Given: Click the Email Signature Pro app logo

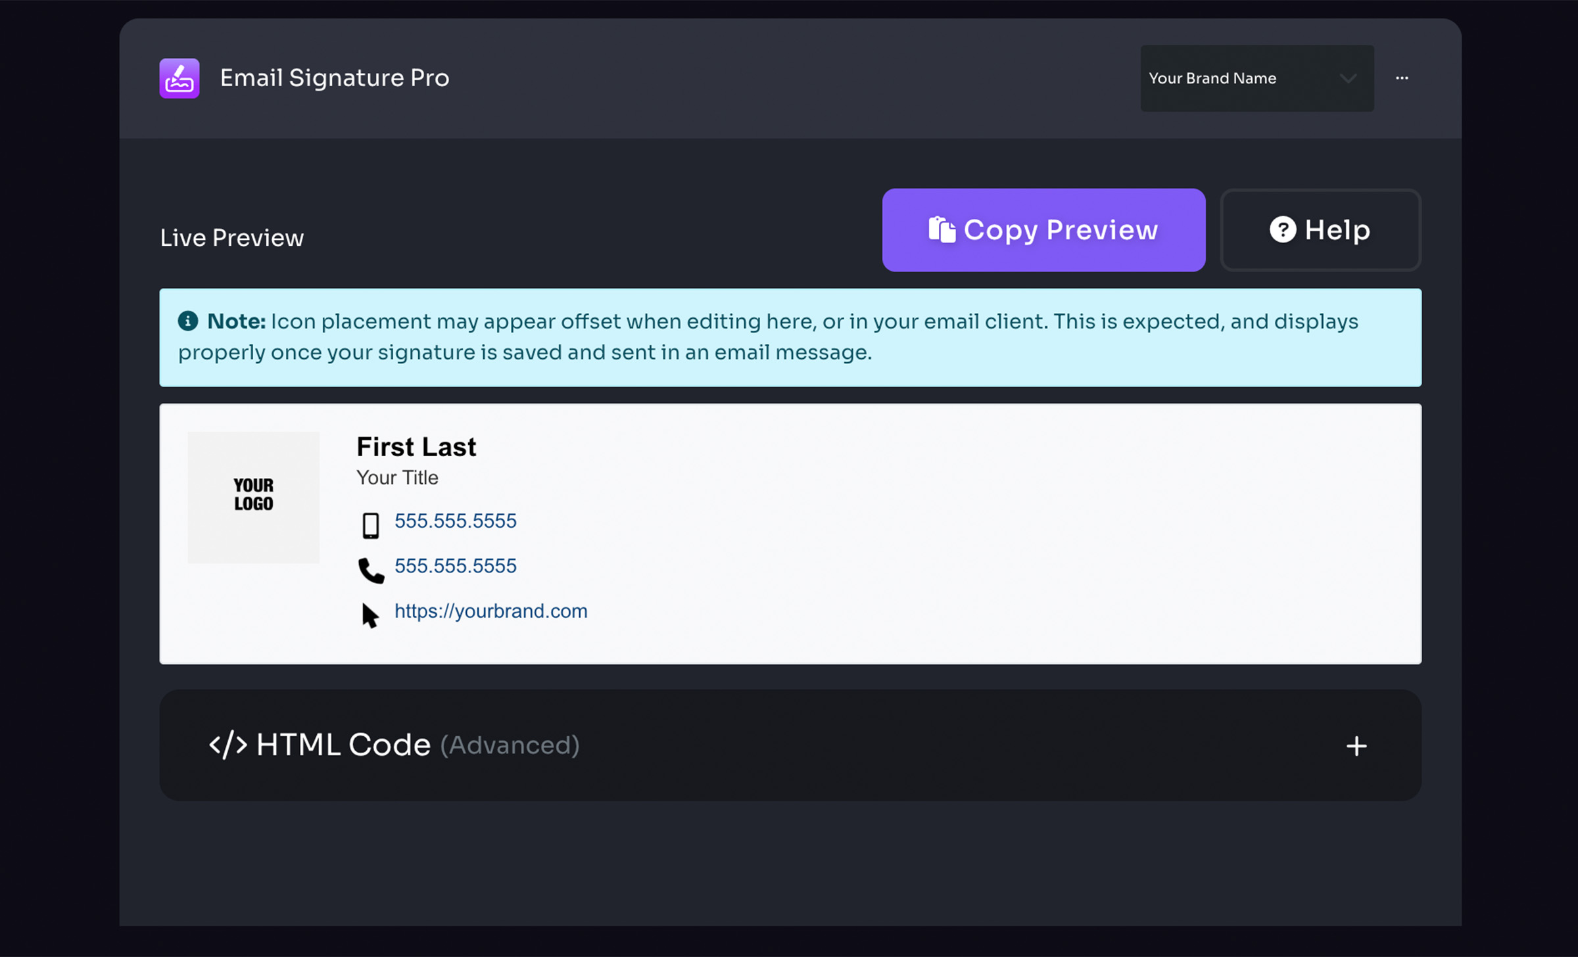Looking at the screenshot, I should pos(178,78).
